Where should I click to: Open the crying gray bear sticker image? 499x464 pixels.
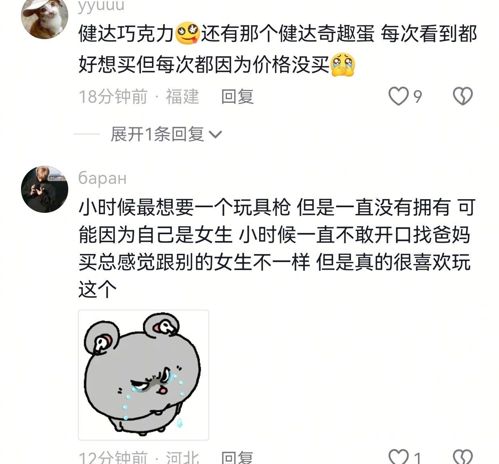click(x=143, y=375)
